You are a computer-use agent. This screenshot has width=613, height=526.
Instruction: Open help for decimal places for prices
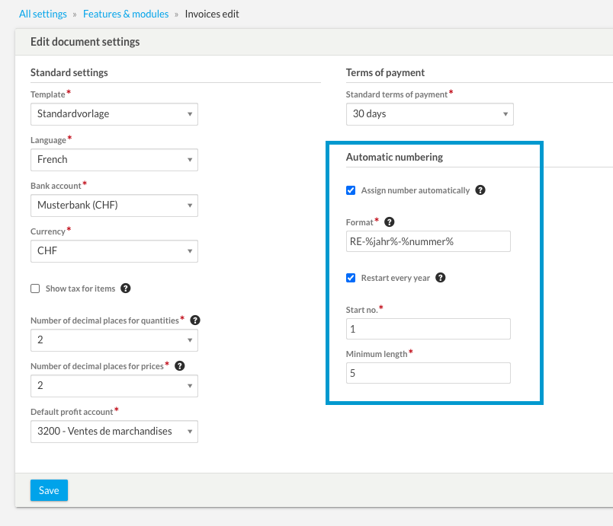pos(180,366)
